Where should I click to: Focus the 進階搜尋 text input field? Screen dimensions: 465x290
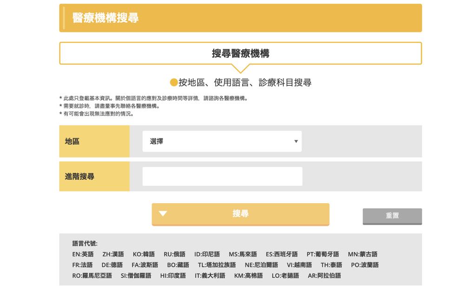[222, 177]
